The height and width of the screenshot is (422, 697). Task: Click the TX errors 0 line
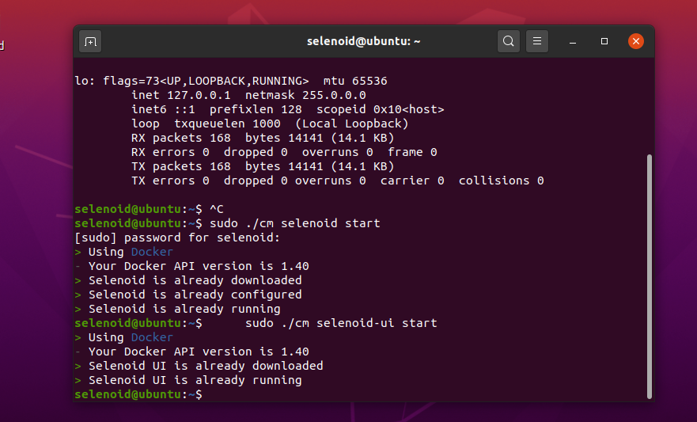(337, 181)
